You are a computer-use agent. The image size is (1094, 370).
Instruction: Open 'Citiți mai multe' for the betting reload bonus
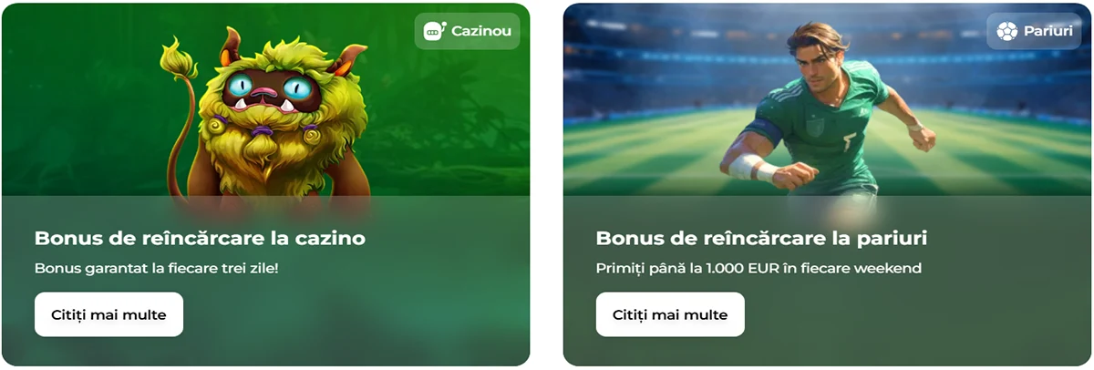[x=670, y=314]
